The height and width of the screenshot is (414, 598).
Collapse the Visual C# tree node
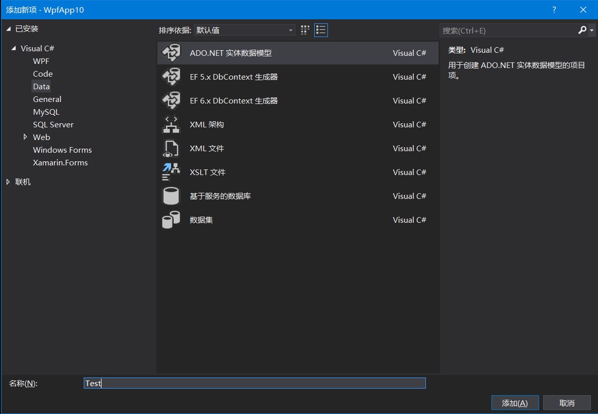(14, 48)
